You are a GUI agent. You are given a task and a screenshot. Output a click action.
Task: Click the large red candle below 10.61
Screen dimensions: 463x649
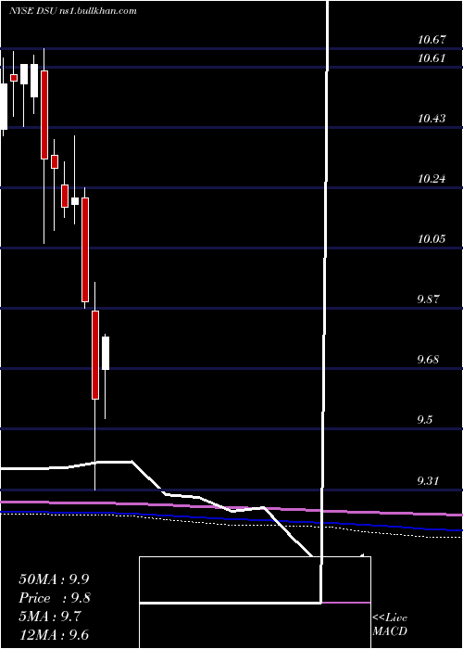coord(44,115)
